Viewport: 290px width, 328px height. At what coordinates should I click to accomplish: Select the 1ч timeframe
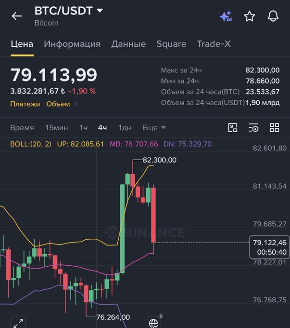83,128
